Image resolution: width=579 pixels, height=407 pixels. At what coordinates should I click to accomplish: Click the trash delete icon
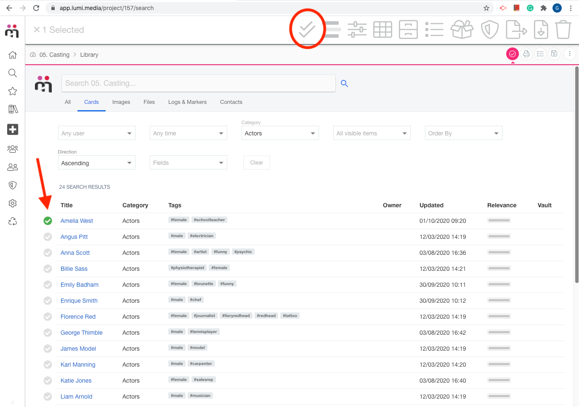(x=563, y=29)
